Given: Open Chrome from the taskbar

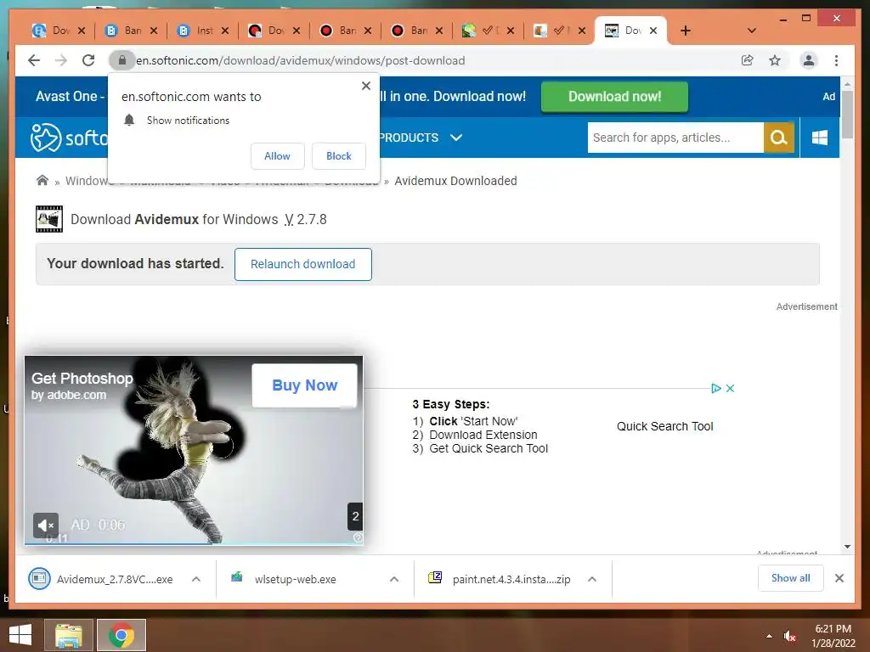Looking at the screenshot, I should [x=121, y=635].
